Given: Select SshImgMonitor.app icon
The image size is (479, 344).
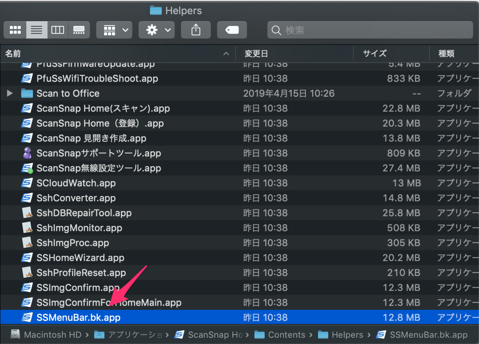Looking at the screenshot, I should 27,228.
